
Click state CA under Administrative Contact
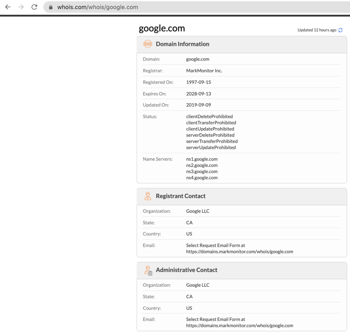[x=189, y=297]
